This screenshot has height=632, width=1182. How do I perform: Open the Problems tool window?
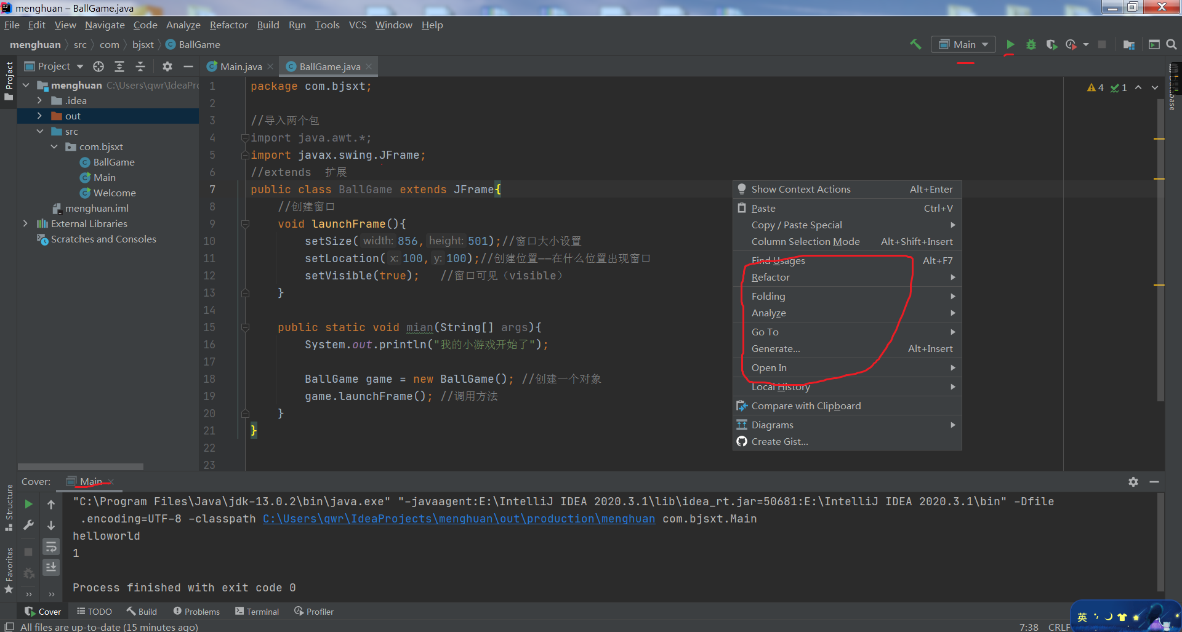tap(196, 612)
